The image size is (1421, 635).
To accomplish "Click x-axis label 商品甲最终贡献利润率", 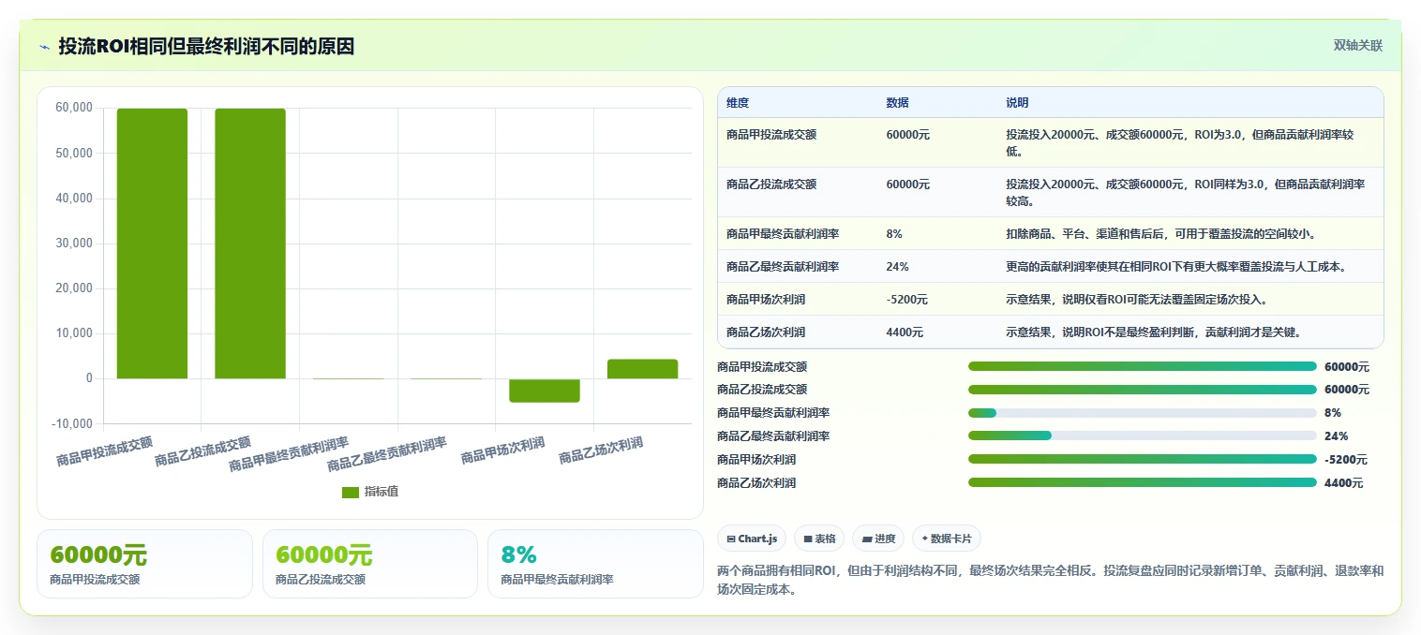I will [x=290, y=453].
